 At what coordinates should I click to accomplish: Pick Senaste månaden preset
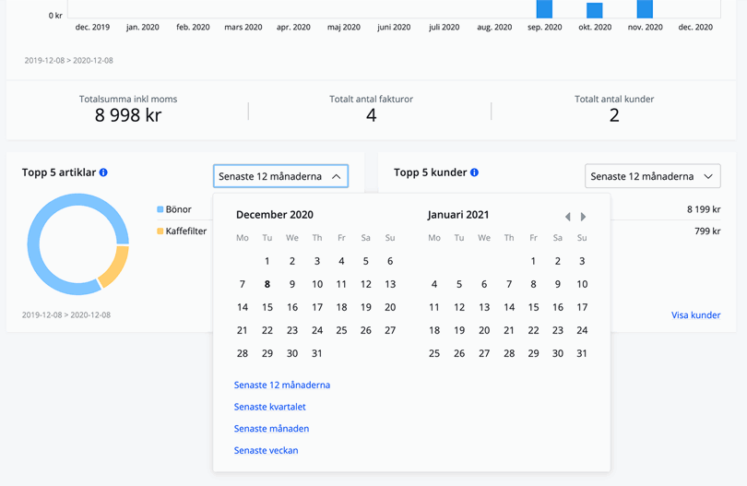[271, 429]
